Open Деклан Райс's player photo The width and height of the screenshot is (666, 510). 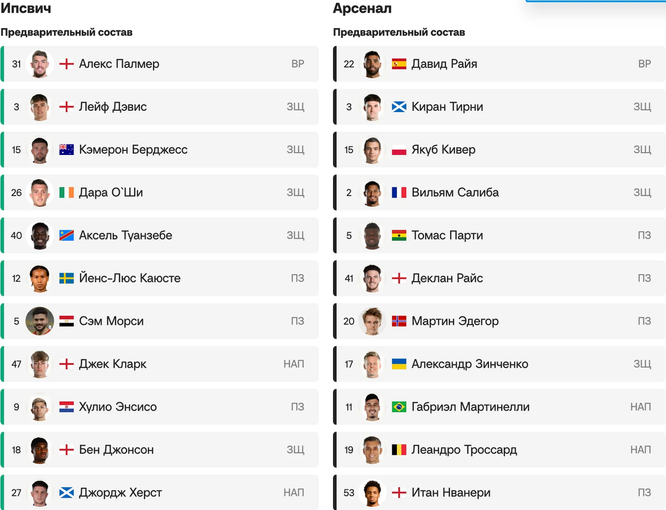point(372,278)
